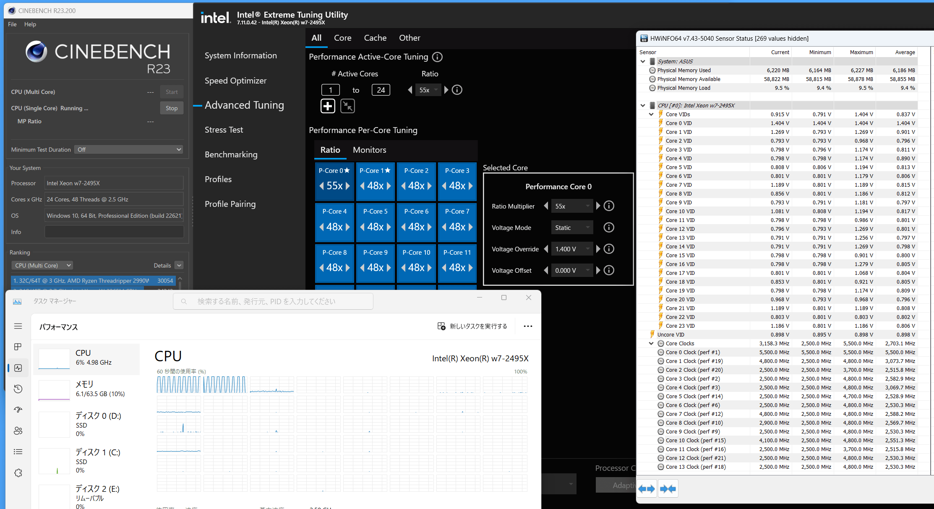This screenshot has width=934, height=509.
Task: Open Task Manager Services icon
Action: [x=18, y=473]
